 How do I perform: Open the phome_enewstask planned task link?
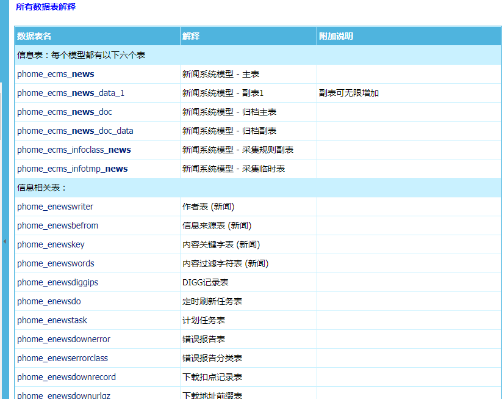pos(51,320)
